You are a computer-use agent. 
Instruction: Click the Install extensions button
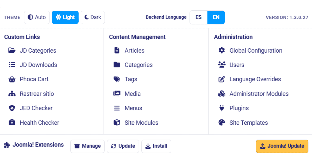[x=156, y=146]
